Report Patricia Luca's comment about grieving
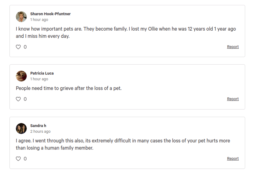This screenshot has width=255, height=170. (233, 99)
